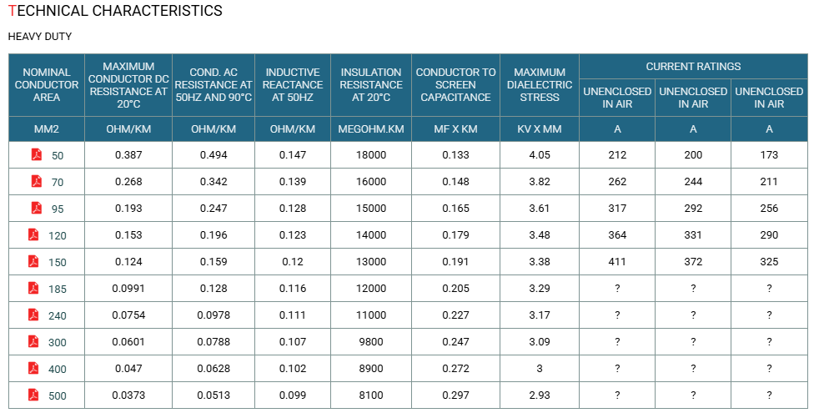Click the 240 conductor area link

point(57,316)
